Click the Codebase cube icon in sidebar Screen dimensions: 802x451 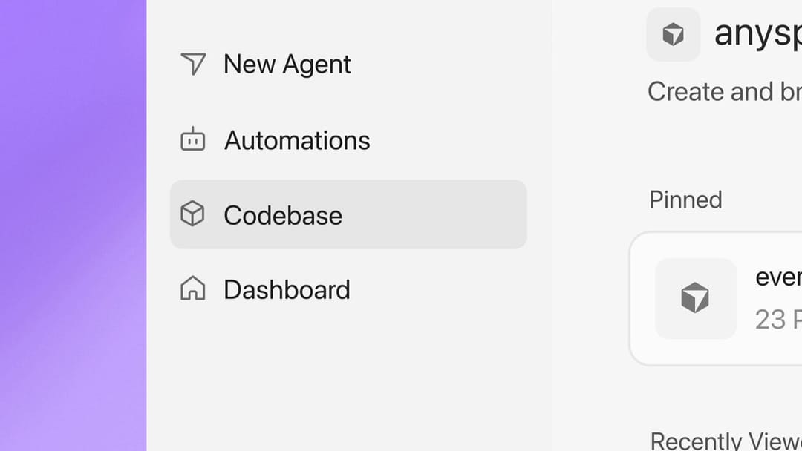192,214
